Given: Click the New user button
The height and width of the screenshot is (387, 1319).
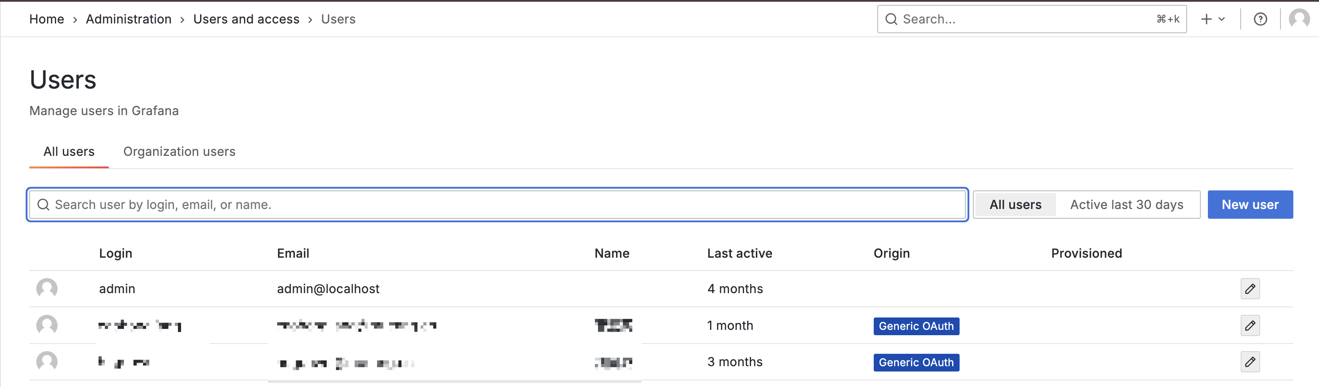Looking at the screenshot, I should (1250, 205).
